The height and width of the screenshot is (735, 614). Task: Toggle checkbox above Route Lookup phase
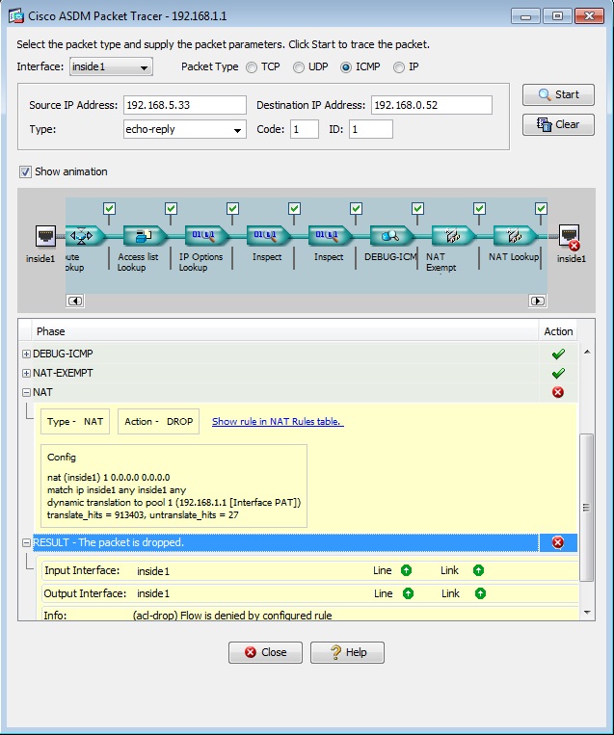[109, 208]
